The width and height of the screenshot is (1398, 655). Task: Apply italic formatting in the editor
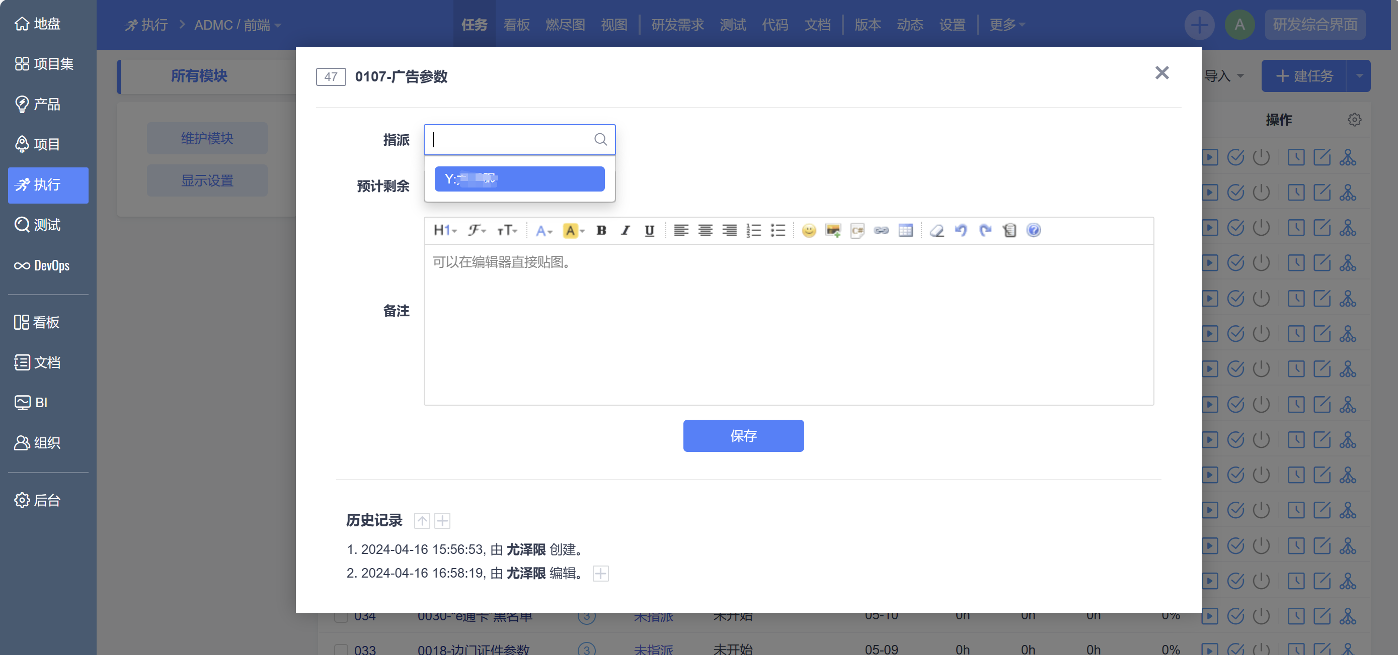click(625, 230)
